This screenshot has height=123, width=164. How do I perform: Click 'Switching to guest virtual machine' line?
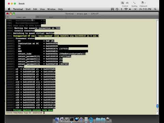tap(30, 33)
